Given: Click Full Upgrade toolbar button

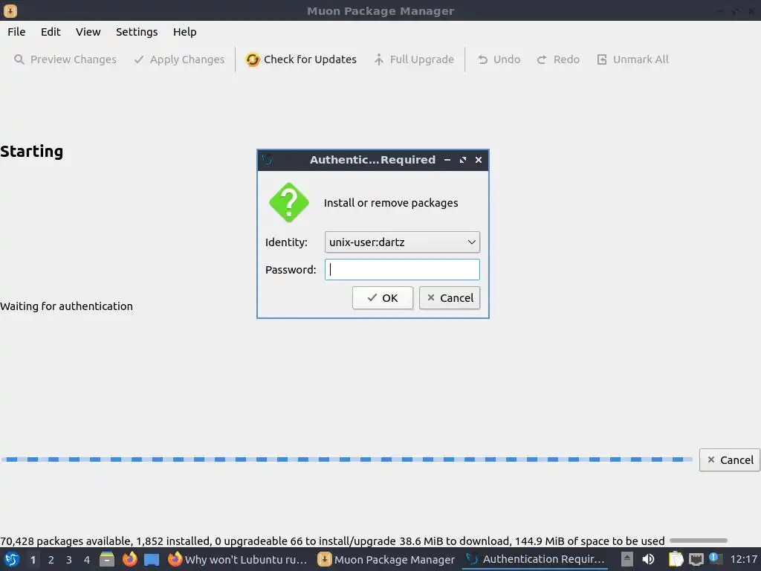Looking at the screenshot, I should 414,59.
